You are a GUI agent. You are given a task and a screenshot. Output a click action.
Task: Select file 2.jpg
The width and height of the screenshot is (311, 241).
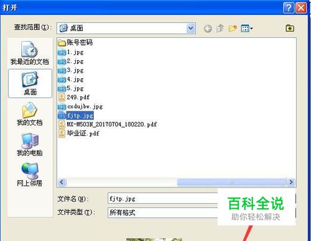(x=71, y=61)
